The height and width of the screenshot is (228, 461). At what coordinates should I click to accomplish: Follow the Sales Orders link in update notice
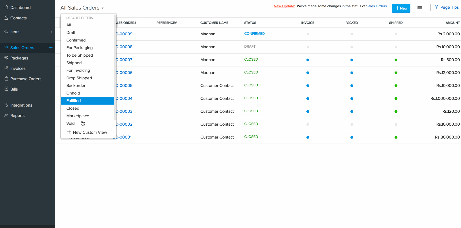376,6
